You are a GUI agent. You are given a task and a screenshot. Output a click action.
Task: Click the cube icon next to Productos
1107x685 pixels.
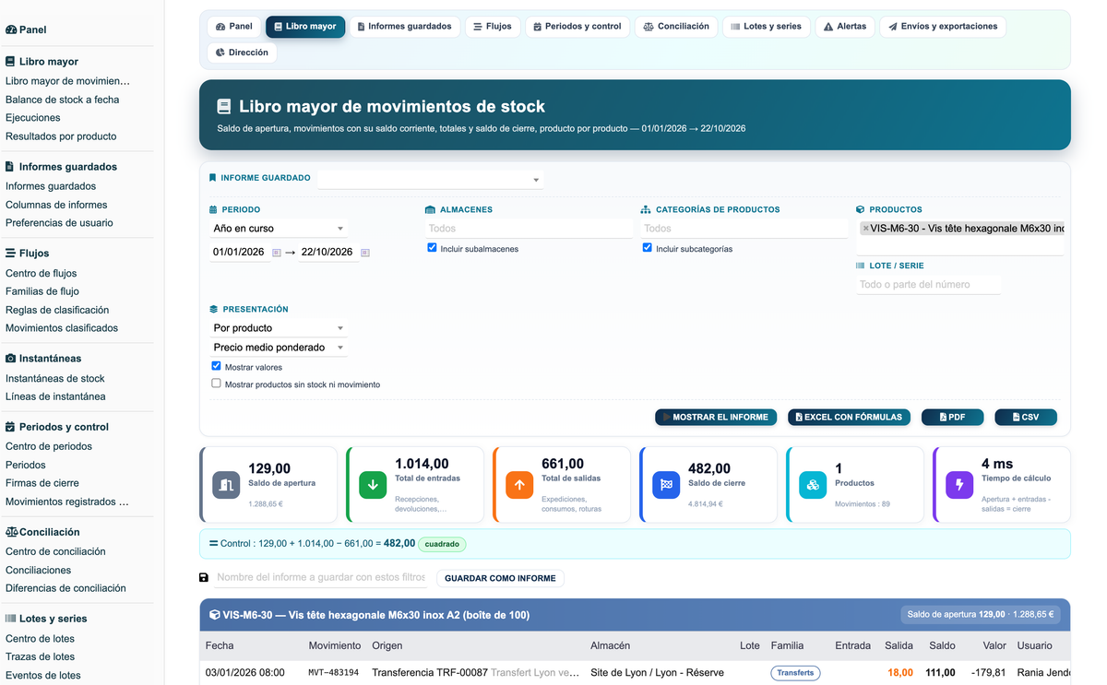click(x=861, y=210)
